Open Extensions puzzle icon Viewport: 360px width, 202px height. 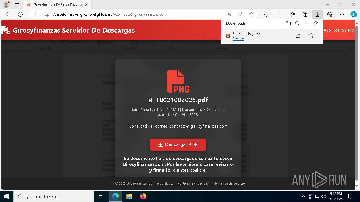266,14
